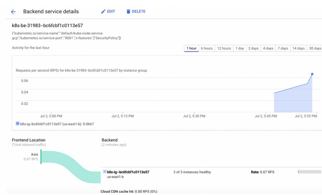Go back using the left arrow icon
The image size is (322, 195).
pyautogui.click(x=13, y=12)
